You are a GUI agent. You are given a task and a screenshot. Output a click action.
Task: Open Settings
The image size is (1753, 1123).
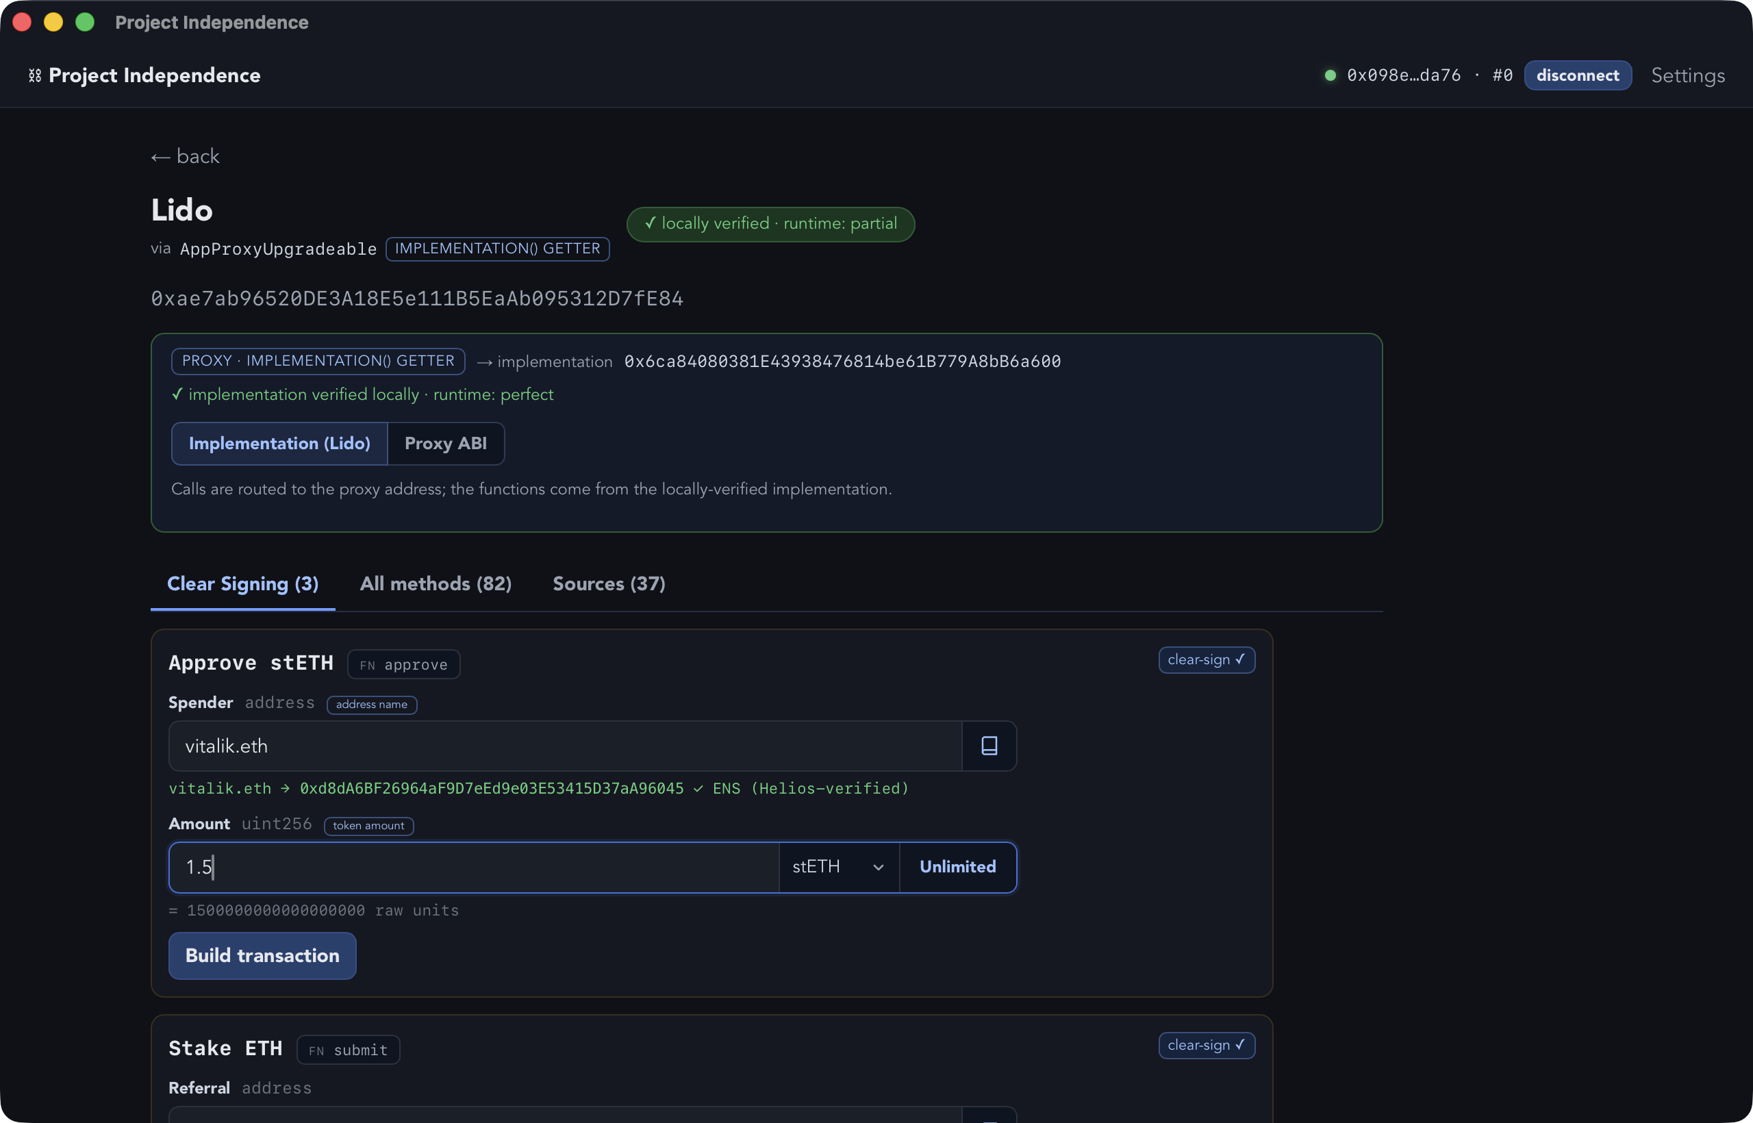pyautogui.click(x=1688, y=76)
